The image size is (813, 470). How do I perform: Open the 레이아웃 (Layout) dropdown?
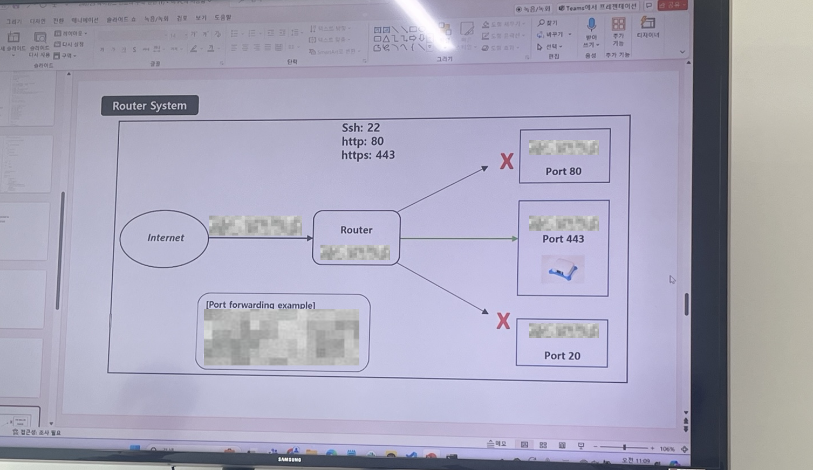click(71, 33)
